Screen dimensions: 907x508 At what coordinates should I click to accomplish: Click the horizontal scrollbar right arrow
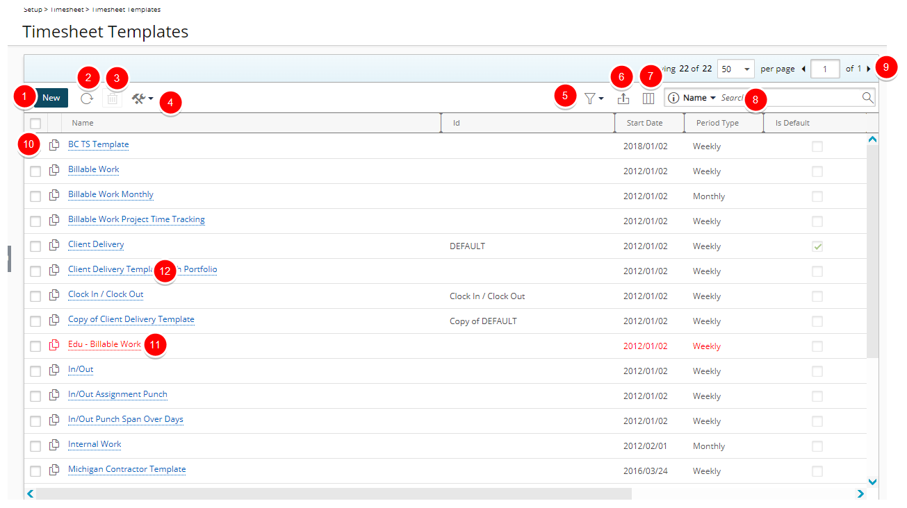pos(860,493)
